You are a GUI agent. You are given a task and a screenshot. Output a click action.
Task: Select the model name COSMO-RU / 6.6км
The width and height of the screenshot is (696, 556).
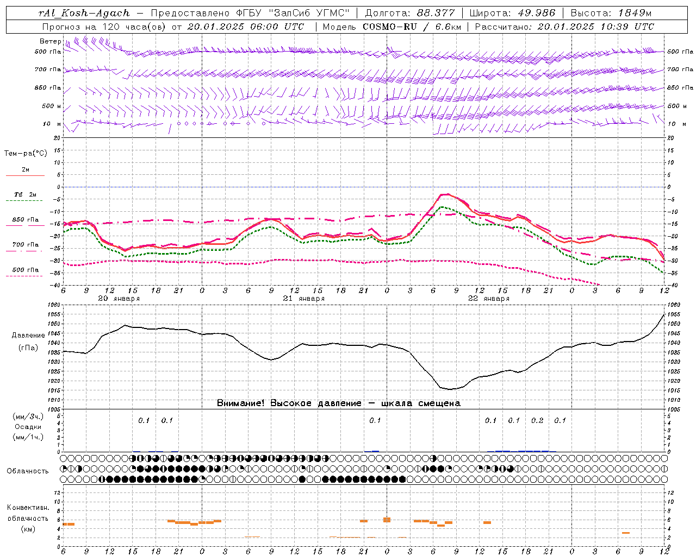[412, 26]
